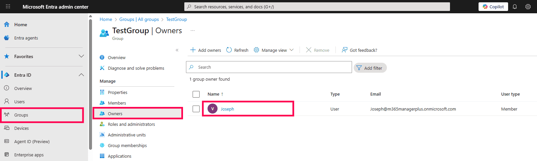Click the Enterprise apps icon
Viewport: 537px width, 161px height.
coord(7,154)
